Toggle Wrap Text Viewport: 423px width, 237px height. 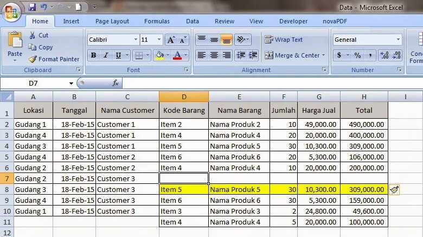(x=284, y=40)
